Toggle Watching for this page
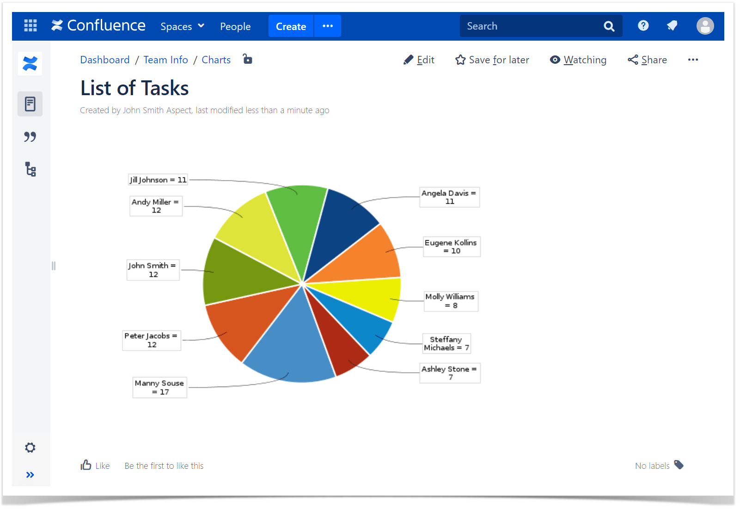This screenshot has width=740, height=509. coord(578,60)
